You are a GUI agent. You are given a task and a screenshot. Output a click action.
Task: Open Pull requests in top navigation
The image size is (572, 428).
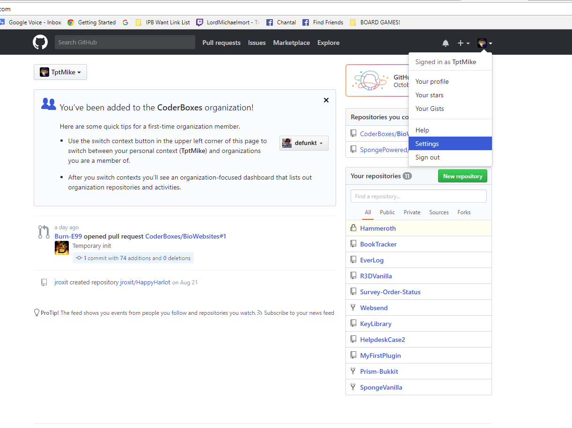(x=221, y=43)
